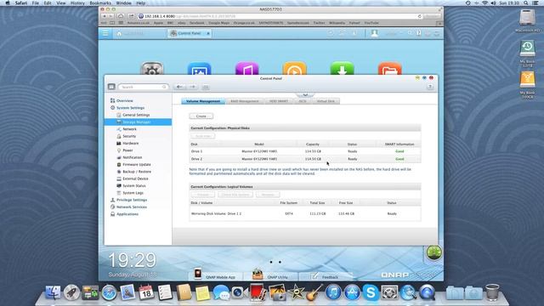Click the QNAP desktop home icon
Screen dimensions: 544x306
119,33
